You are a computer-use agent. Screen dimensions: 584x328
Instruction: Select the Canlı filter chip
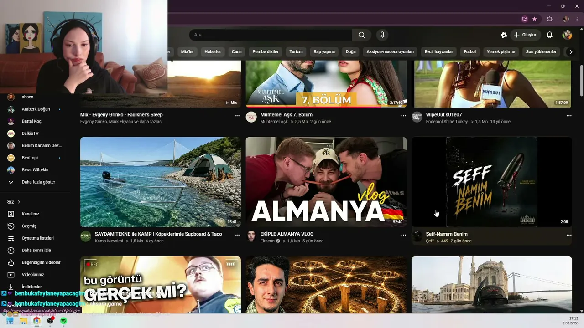[x=237, y=52]
